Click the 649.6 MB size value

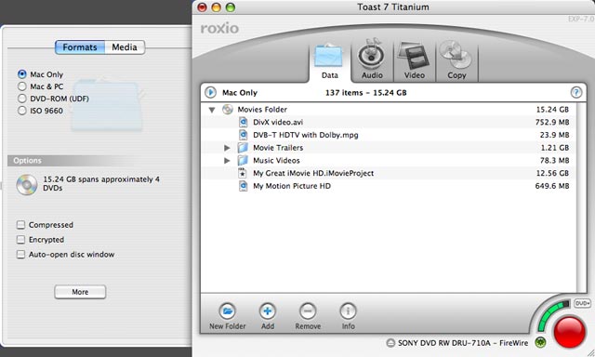pos(552,186)
